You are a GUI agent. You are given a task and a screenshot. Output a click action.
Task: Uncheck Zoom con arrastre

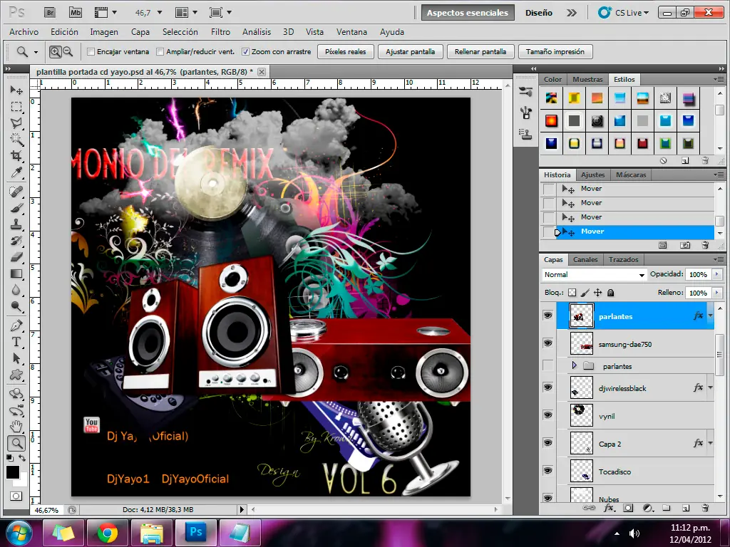pyautogui.click(x=245, y=51)
